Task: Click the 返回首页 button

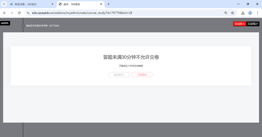Action: (x=118, y=75)
